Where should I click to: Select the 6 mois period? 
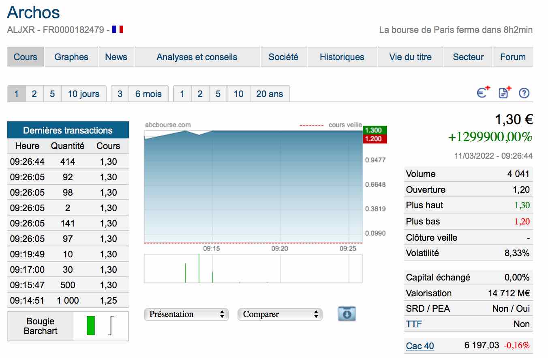pos(148,94)
